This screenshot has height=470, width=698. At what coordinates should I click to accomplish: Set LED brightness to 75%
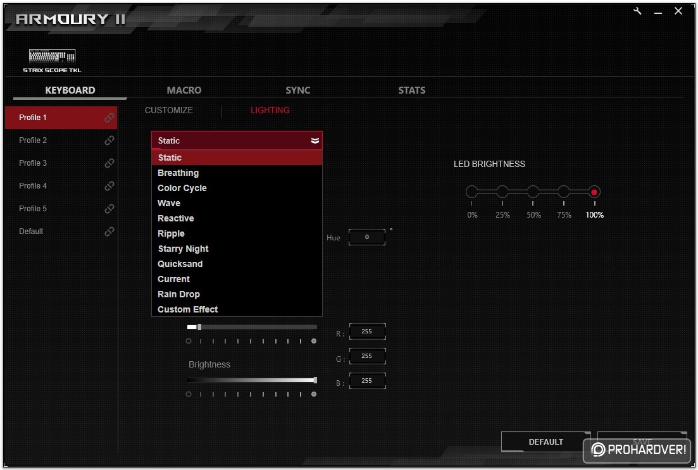564,192
